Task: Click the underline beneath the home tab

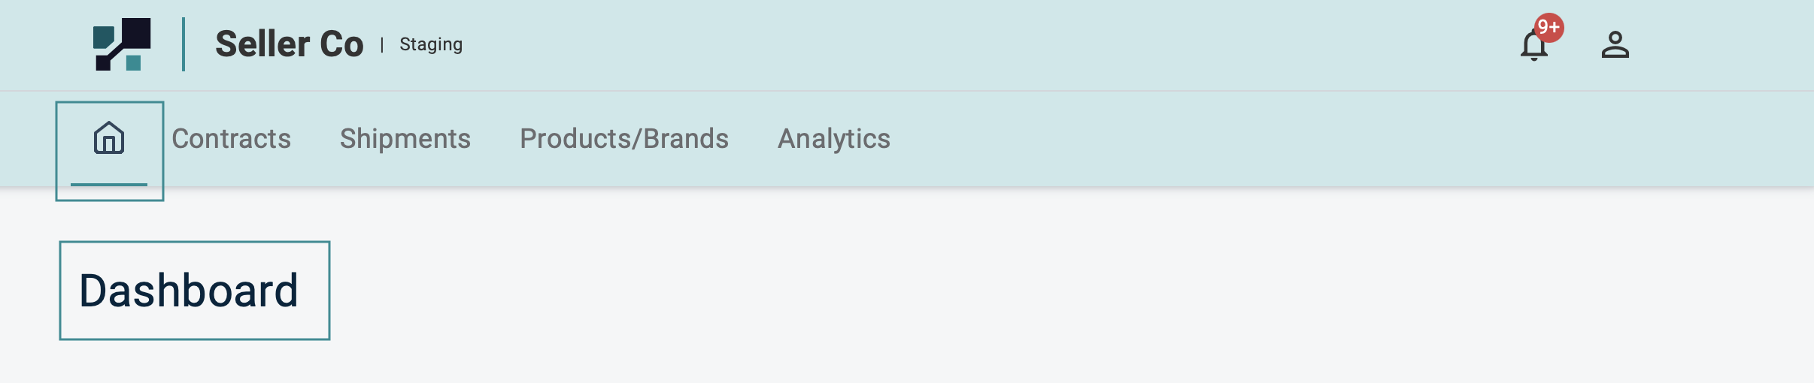Action: click(x=109, y=184)
